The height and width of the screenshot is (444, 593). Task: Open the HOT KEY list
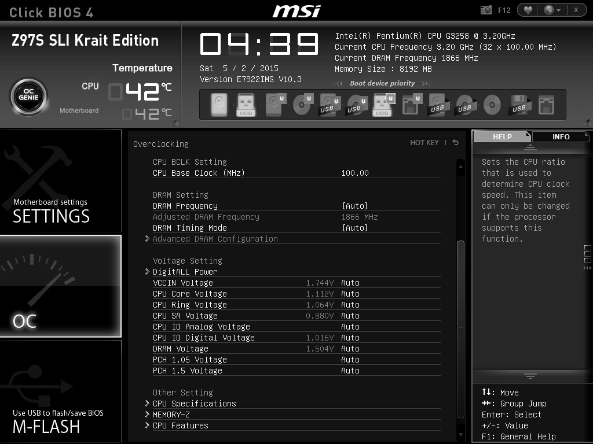click(x=424, y=143)
